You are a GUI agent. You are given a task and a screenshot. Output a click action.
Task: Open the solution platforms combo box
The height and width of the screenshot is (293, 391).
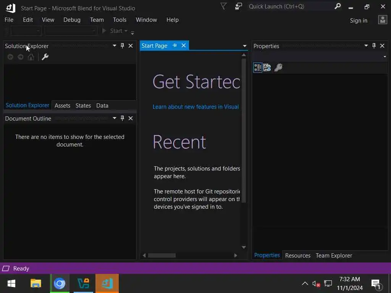pos(71,31)
